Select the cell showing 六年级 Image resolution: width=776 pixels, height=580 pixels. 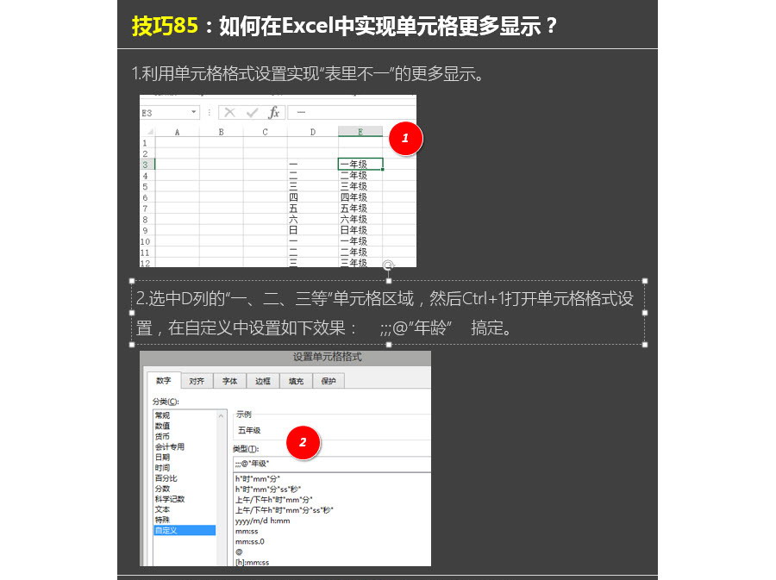coord(360,219)
